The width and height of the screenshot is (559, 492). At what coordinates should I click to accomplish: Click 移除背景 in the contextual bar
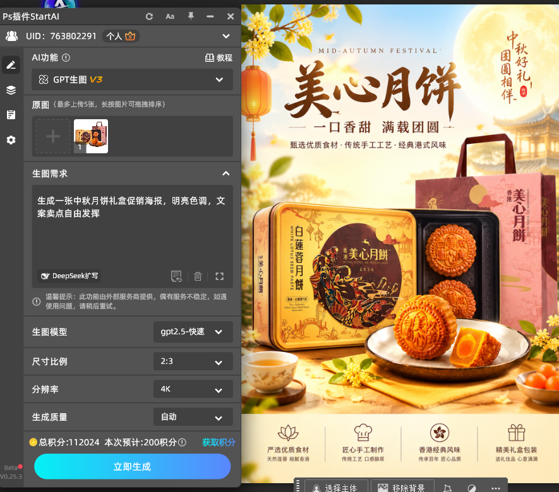coord(402,488)
